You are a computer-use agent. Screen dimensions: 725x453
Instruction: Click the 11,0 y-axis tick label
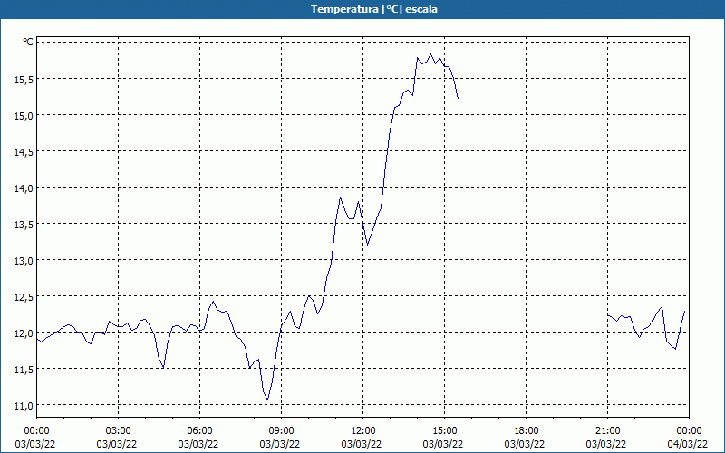point(24,406)
